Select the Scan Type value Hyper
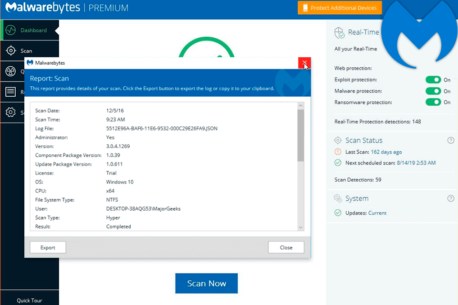The height and width of the screenshot is (305, 458). click(x=113, y=218)
